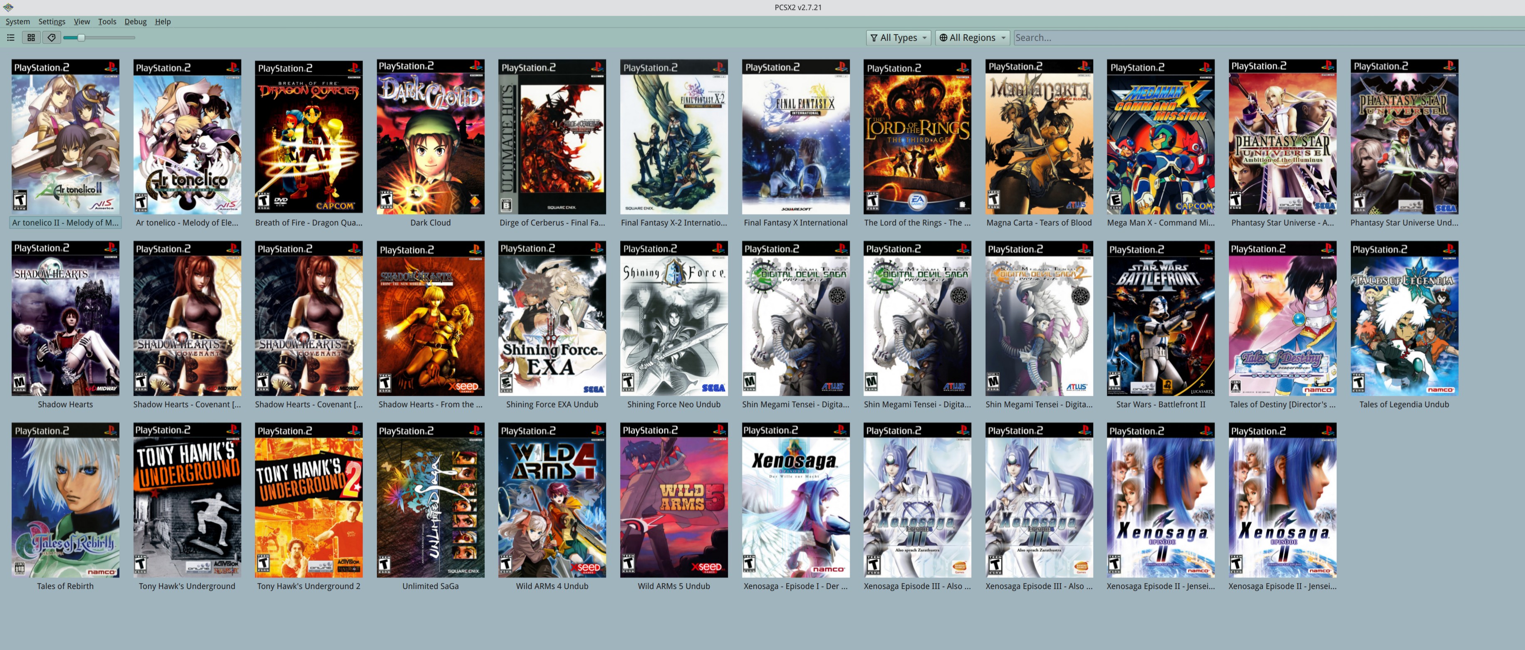Viewport: 1525px width, 650px height.
Task: Click the filter funnel icon on All Types
Action: click(x=874, y=37)
